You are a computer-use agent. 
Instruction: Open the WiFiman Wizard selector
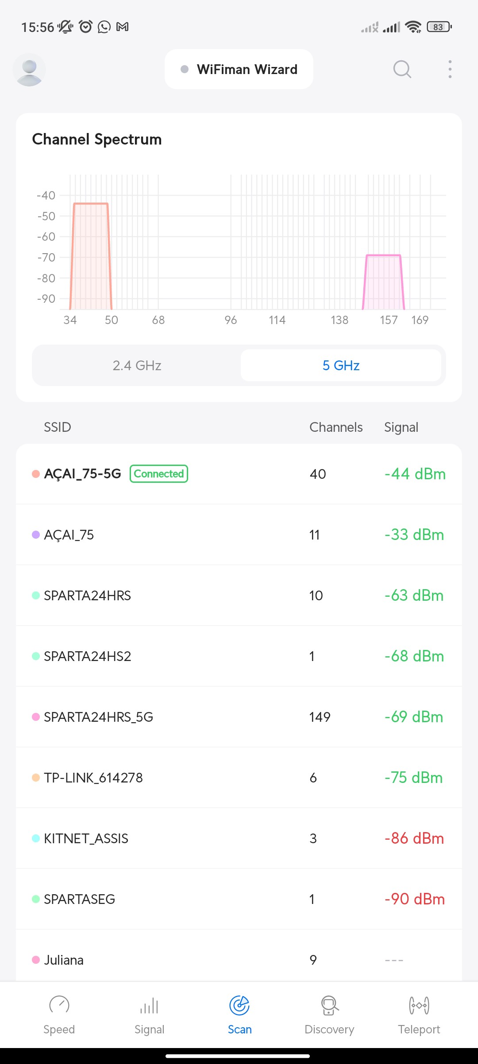coord(239,69)
